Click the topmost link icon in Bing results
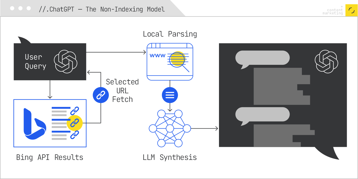This screenshot has height=179, width=358. 75,110
